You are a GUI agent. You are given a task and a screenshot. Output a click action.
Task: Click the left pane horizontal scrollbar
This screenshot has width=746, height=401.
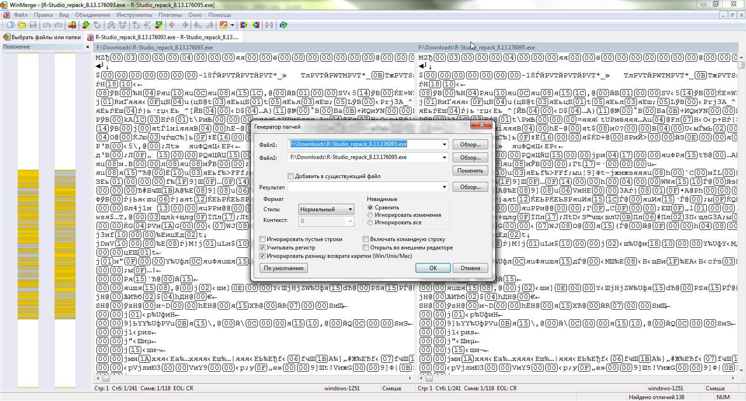coord(254,379)
